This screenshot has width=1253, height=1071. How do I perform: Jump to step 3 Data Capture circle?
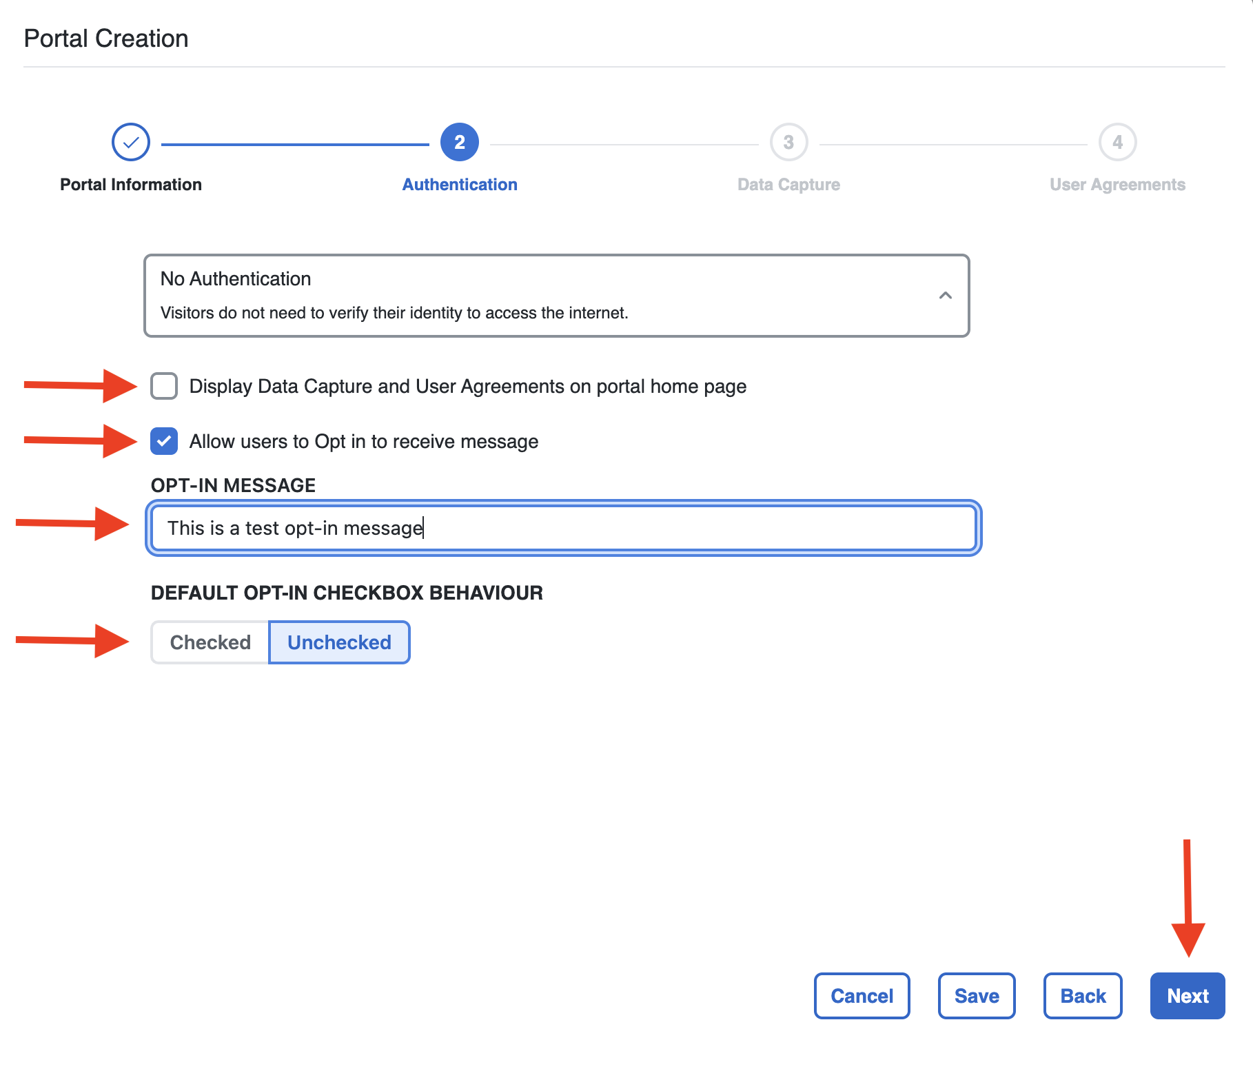(788, 143)
